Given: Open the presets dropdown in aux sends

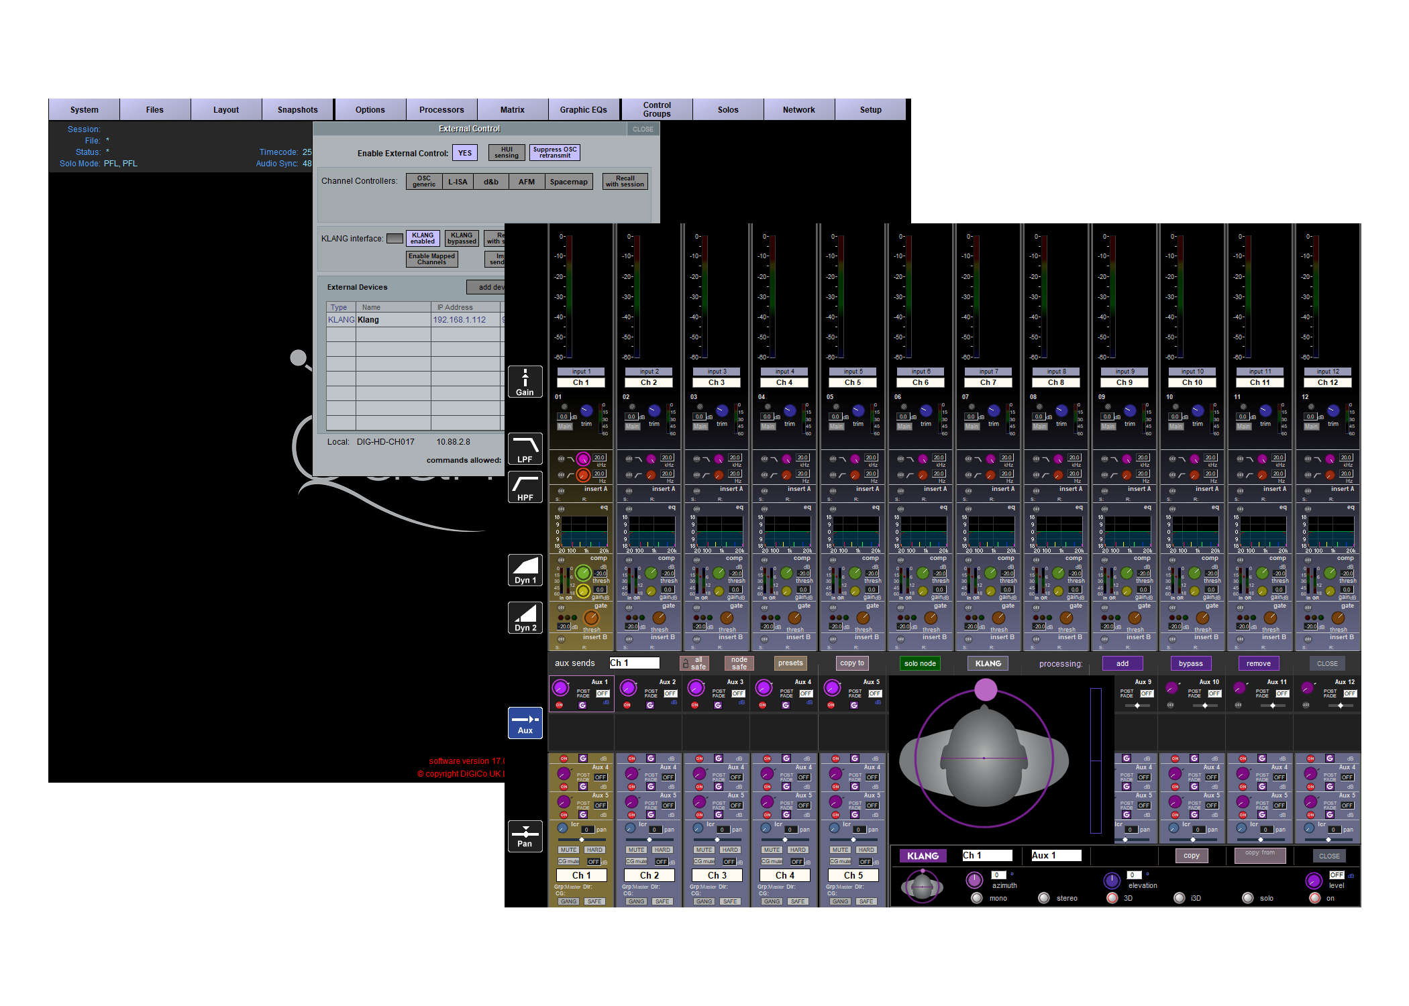Looking at the screenshot, I should tap(790, 663).
